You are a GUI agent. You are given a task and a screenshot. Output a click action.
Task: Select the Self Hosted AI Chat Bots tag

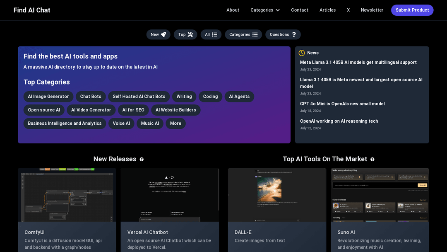pyautogui.click(x=139, y=97)
